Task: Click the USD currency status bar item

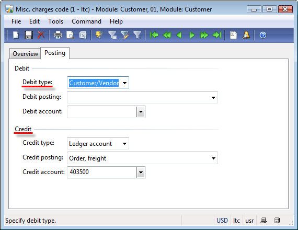Action: coord(222,221)
